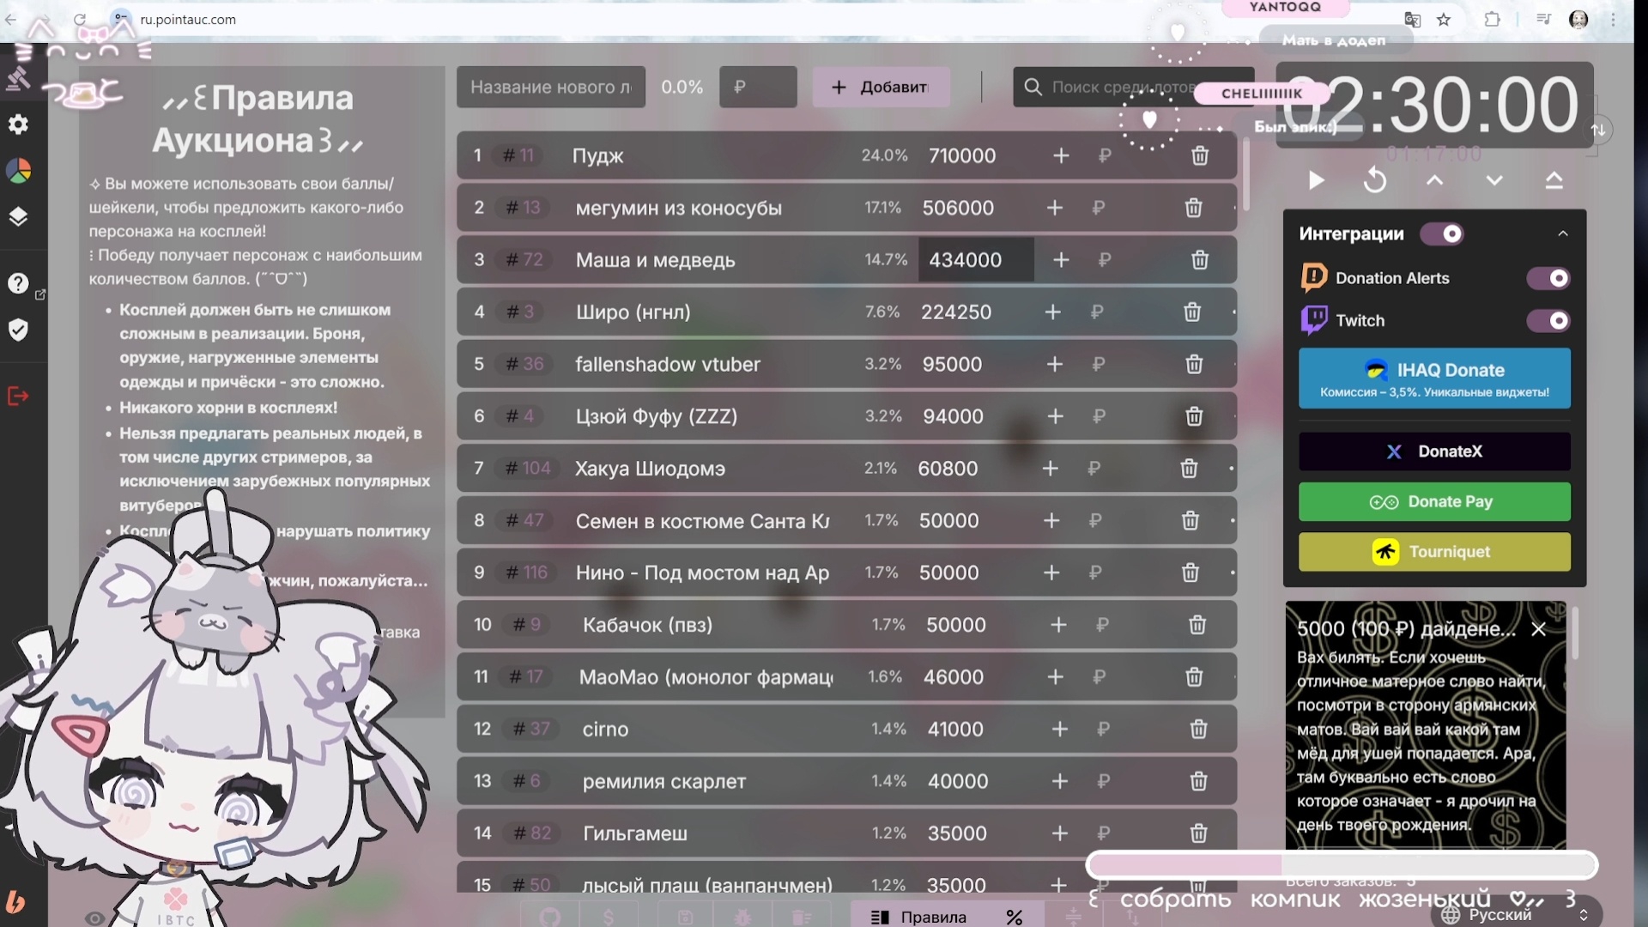
Task: Disable the Donation Alerts integration toggle
Action: point(1548,278)
